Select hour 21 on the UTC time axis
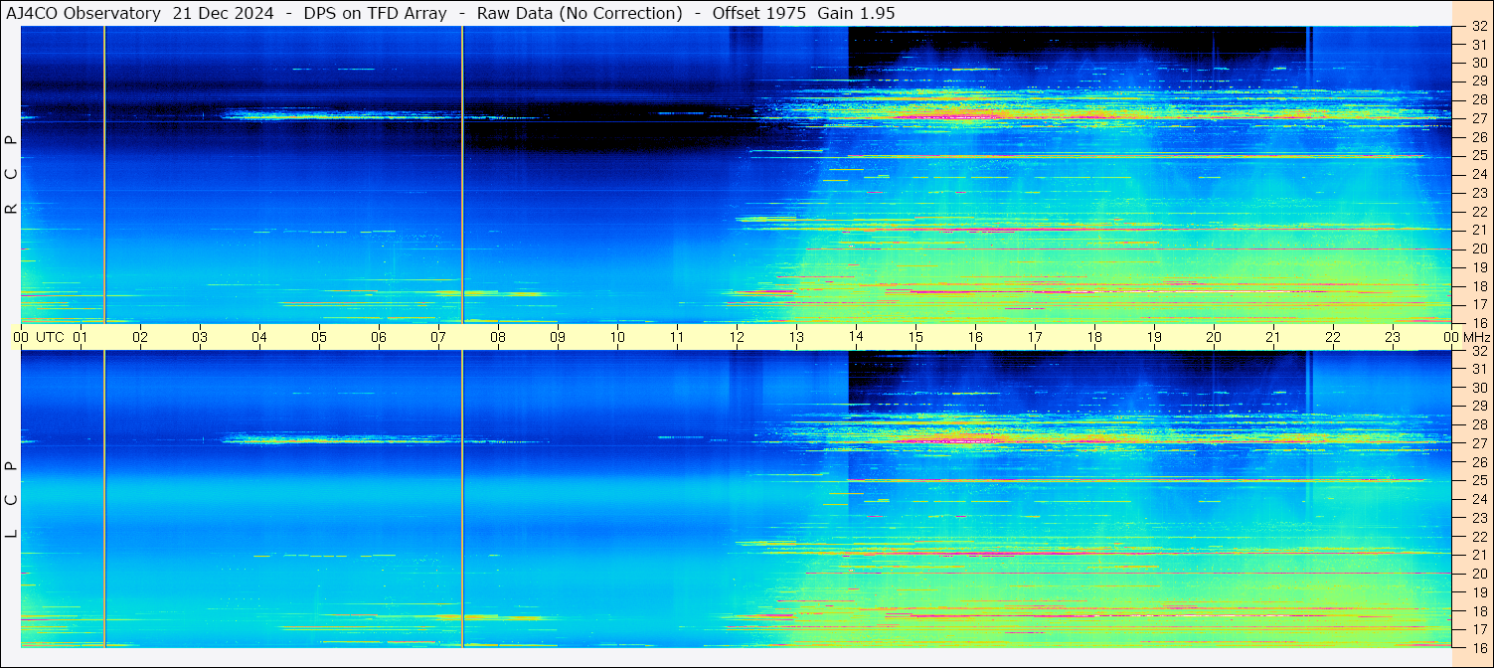The width and height of the screenshot is (1494, 668). click(x=1273, y=337)
